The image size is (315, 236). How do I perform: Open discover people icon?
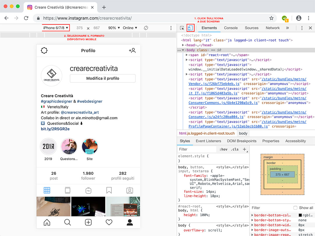132,50
